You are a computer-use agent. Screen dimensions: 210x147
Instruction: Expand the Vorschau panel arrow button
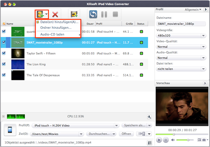[205, 83]
